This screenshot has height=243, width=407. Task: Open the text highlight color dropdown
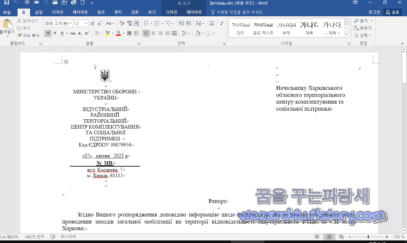[x=113, y=33]
